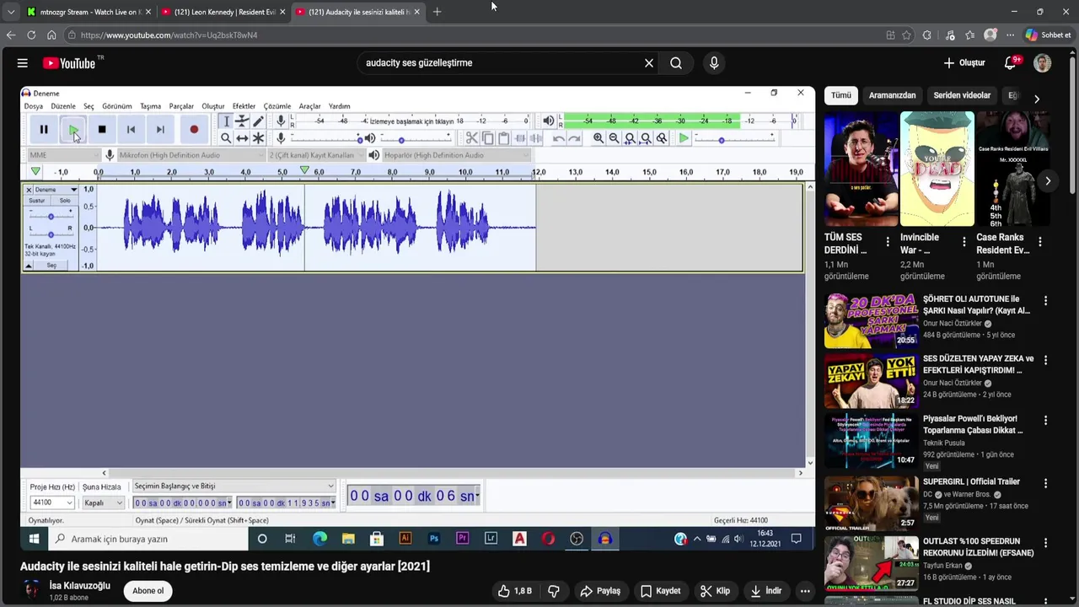Click the recording meter microphone icon

click(x=281, y=121)
